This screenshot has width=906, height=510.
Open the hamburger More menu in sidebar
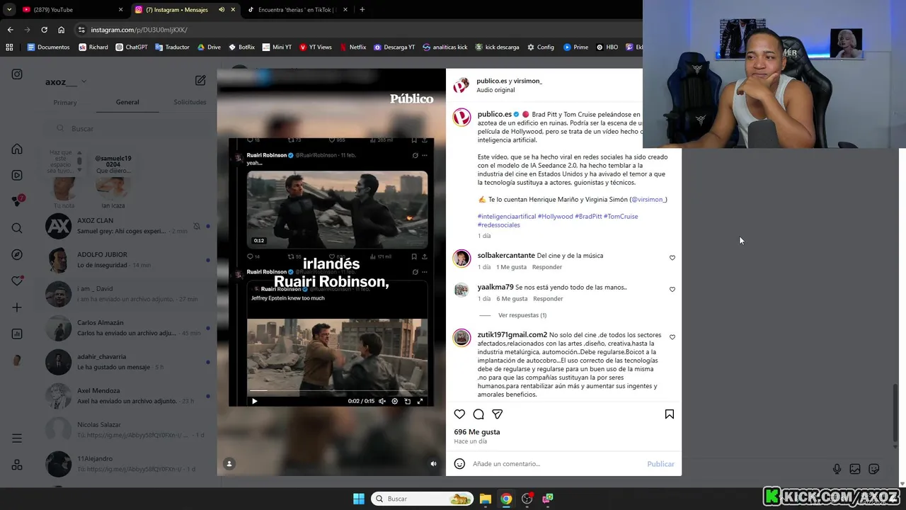pyautogui.click(x=17, y=438)
